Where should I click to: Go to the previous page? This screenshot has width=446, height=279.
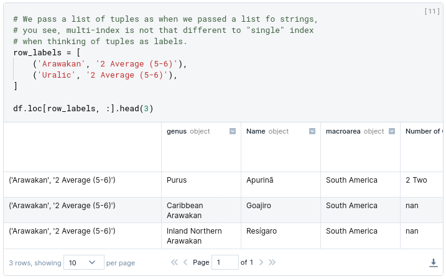tap(185, 262)
